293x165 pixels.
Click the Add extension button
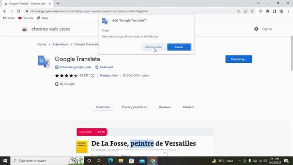tap(154, 47)
